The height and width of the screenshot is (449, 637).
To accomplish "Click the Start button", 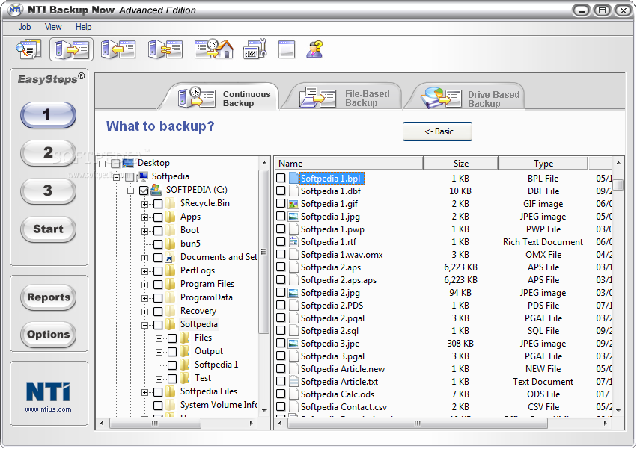I will [48, 229].
